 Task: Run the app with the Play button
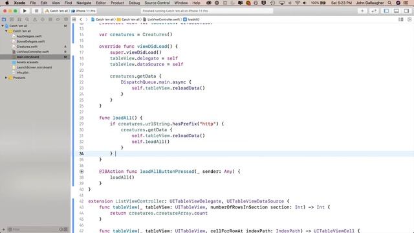tap(25, 11)
